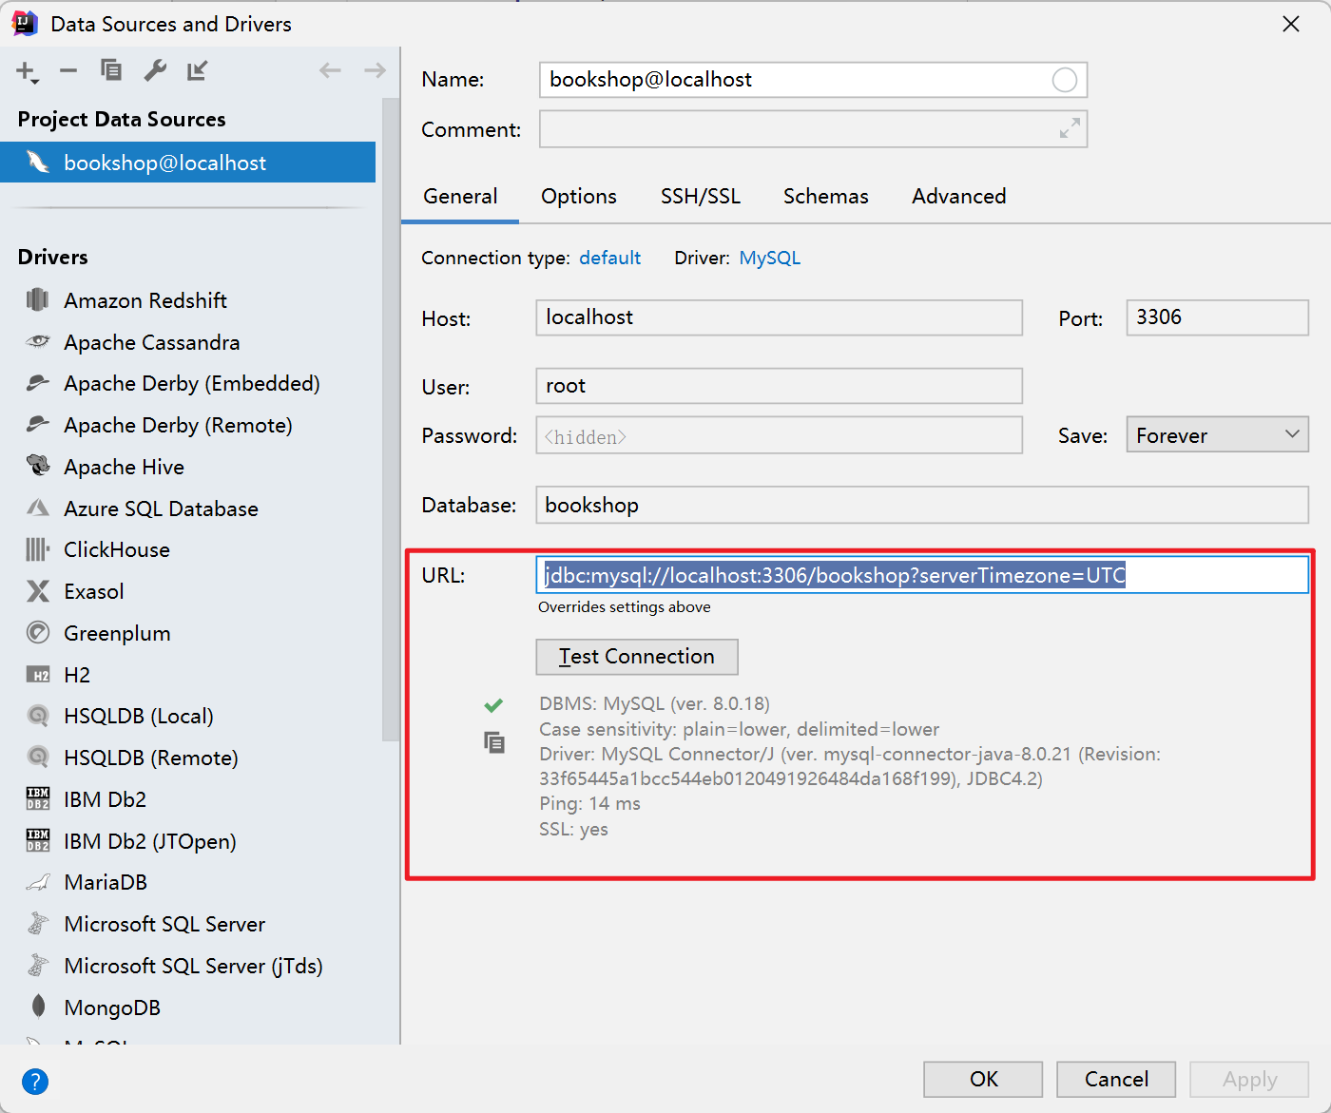Open the MySQL driver link
Viewport: 1331px width, 1113px height.
coord(770,259)
